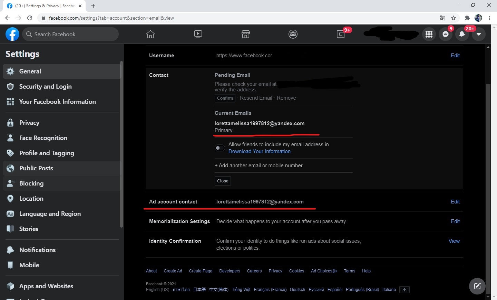
Task: Add another email or mobile number
Action: coord(259,166)
